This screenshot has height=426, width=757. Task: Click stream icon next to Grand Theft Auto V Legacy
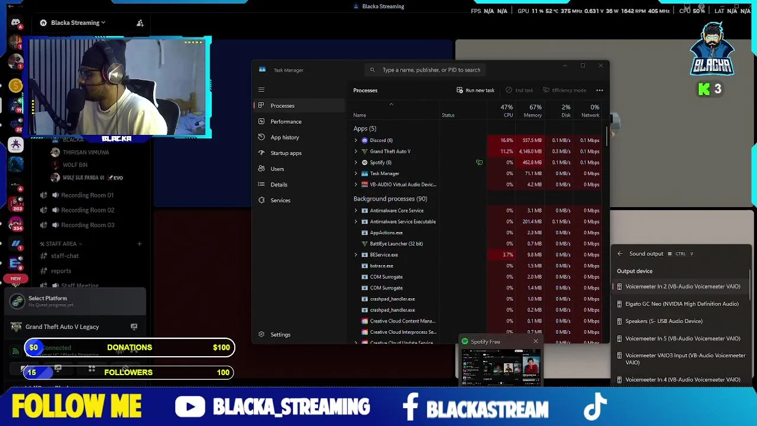click(x=134, y=327)
